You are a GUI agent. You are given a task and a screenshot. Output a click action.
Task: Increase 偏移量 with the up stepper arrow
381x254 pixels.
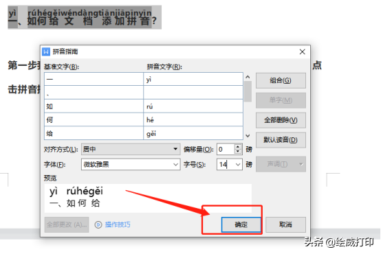point(238,146)
